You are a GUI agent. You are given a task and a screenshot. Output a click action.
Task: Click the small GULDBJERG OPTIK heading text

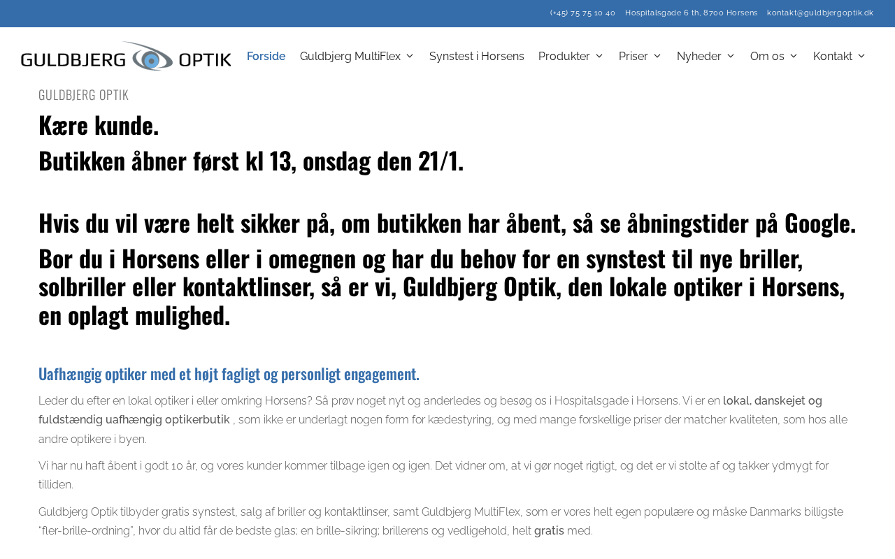coord(83,94)
